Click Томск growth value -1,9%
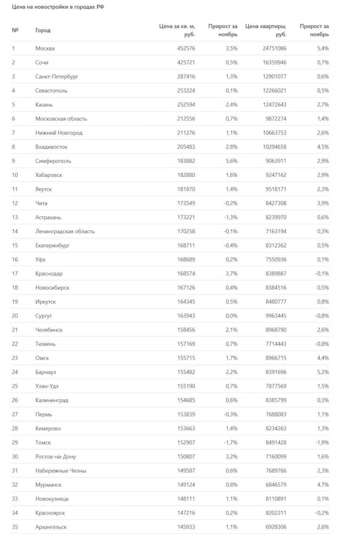 [x=321, y=443]
